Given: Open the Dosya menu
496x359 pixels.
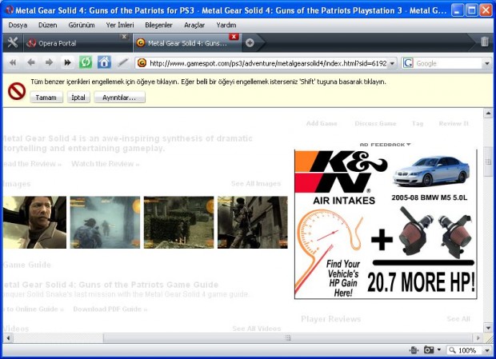Looking at the screenshot, I should coord(18,25).
